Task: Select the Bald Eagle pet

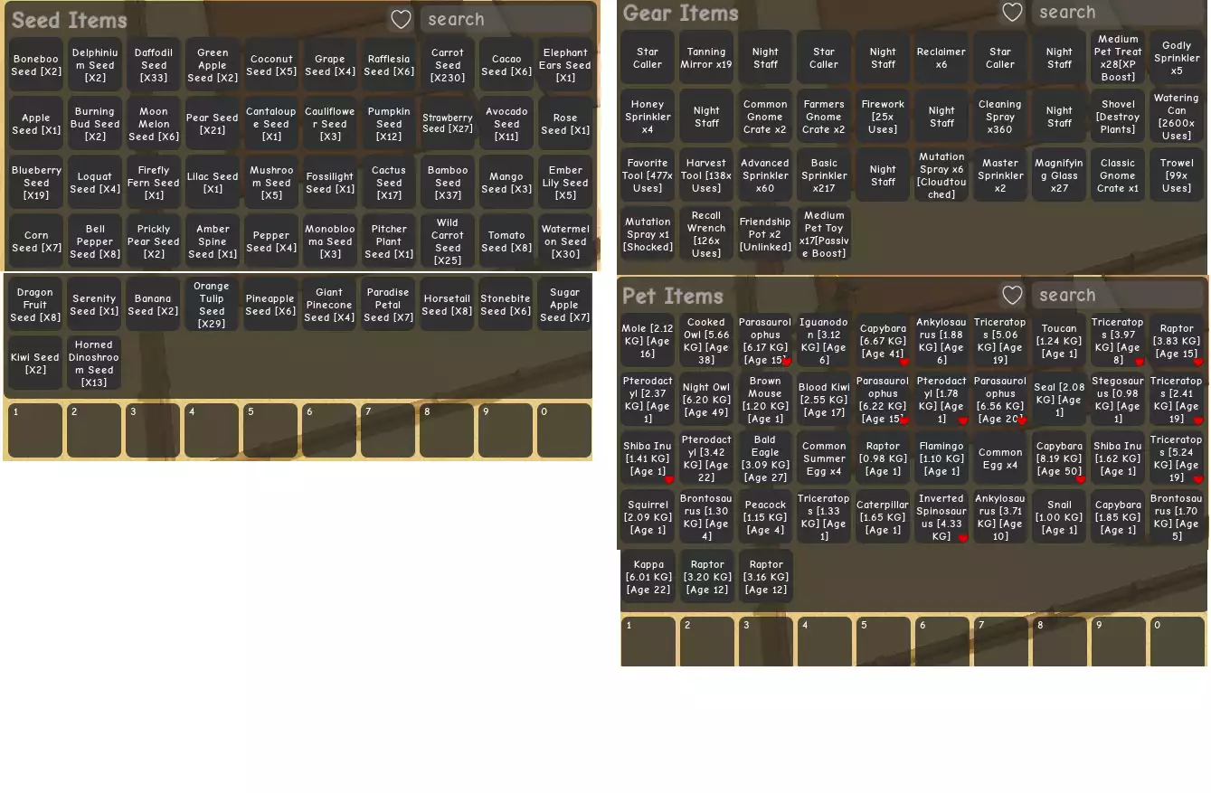Action: click(x=765, y=459)
